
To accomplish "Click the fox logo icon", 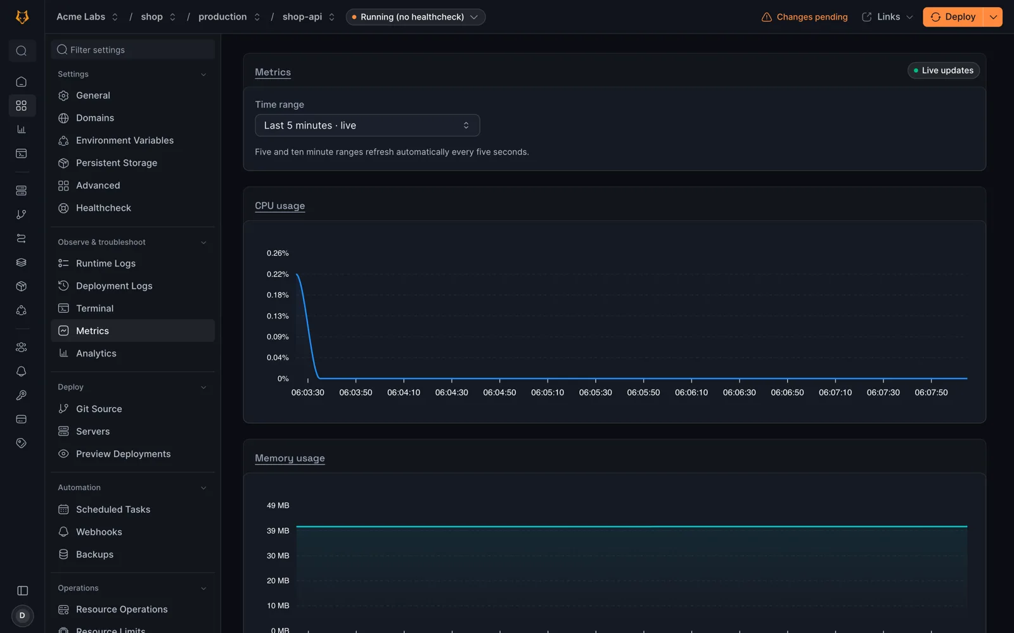I will pyautogui.click(x=22, y=17).
